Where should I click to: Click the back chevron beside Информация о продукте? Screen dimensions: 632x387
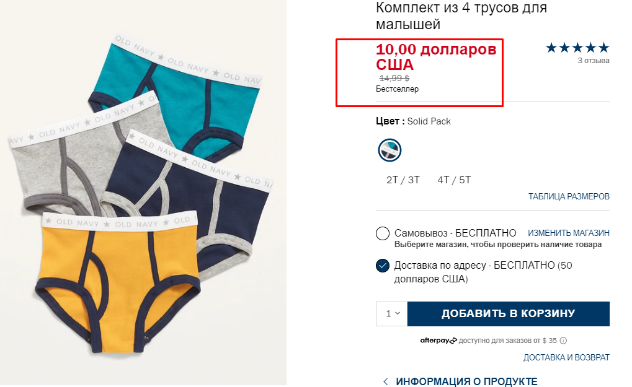[385, 381]
